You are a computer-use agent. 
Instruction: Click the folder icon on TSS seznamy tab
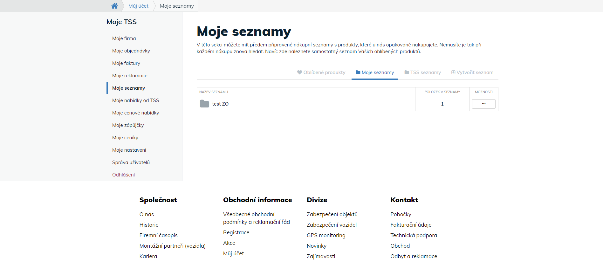(x=407, y=72)
